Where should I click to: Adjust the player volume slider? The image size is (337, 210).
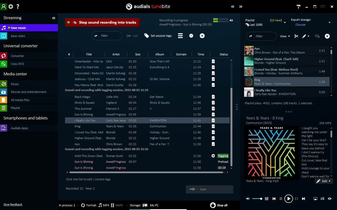click(257, 199)
